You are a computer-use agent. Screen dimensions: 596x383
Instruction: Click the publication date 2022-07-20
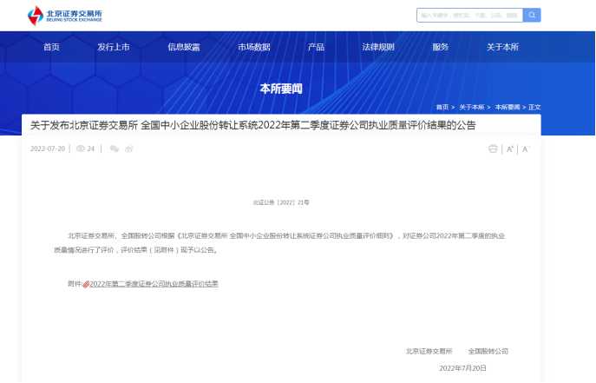click(48, 149)
